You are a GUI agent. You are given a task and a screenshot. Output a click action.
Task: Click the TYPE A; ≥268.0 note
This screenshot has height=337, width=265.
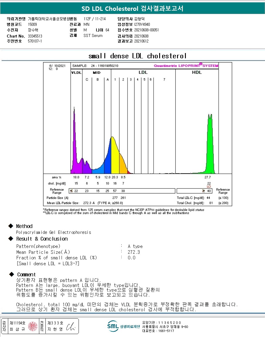(x=110, y=203)
